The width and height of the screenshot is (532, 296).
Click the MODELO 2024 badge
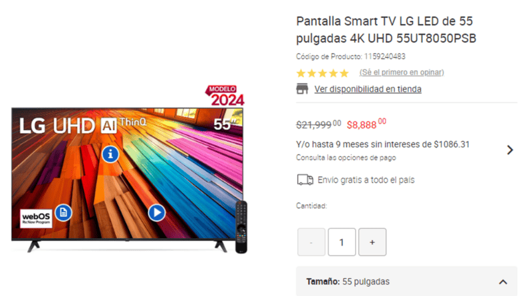tap(225, 95)
